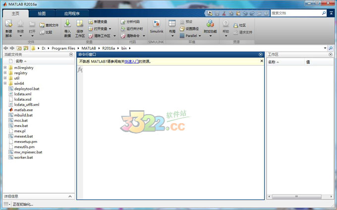The height and width of the screenshot is (210, 337).
Task: Click the Cut scissors icon in quick access toolbar
Action: coord(224,13)
